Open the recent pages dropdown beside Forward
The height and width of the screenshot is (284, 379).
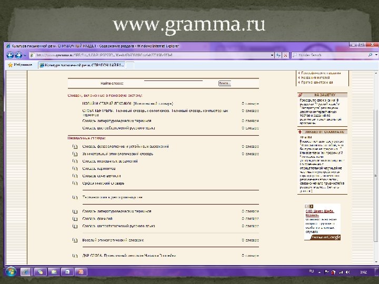(25, 56)
